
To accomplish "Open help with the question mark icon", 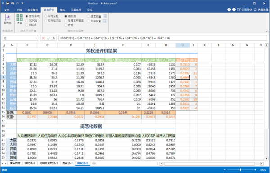I will [x=229, y=9].
